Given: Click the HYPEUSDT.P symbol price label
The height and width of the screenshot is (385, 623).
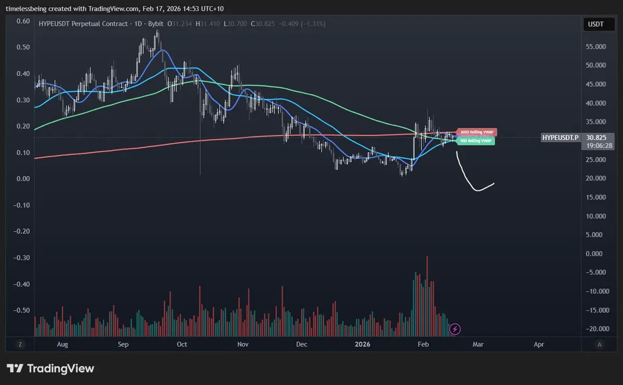Looking at the screenshot, I should click(560, 137).
